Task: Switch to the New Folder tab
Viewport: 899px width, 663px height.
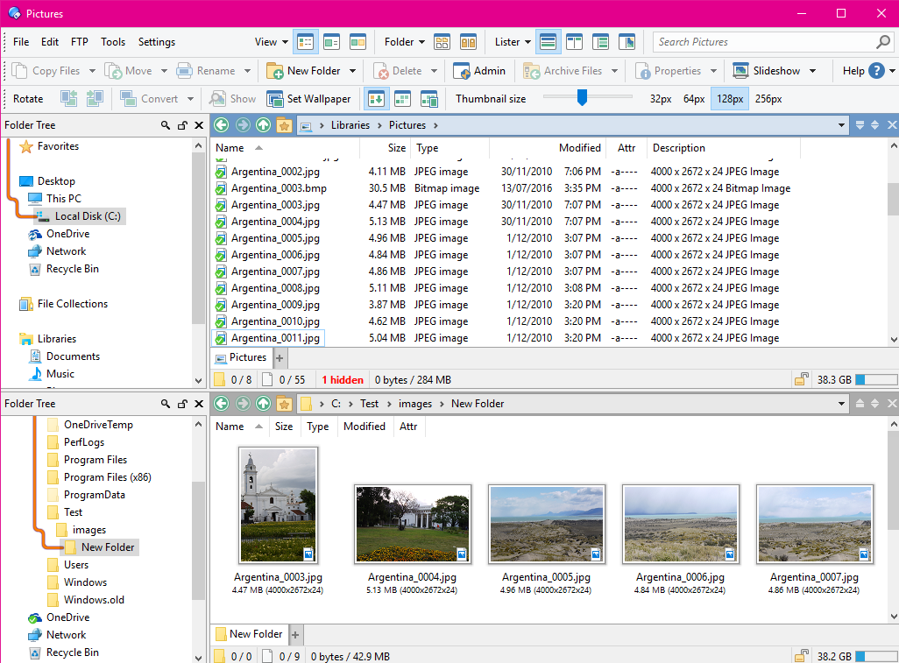Action: click(251, 633)
